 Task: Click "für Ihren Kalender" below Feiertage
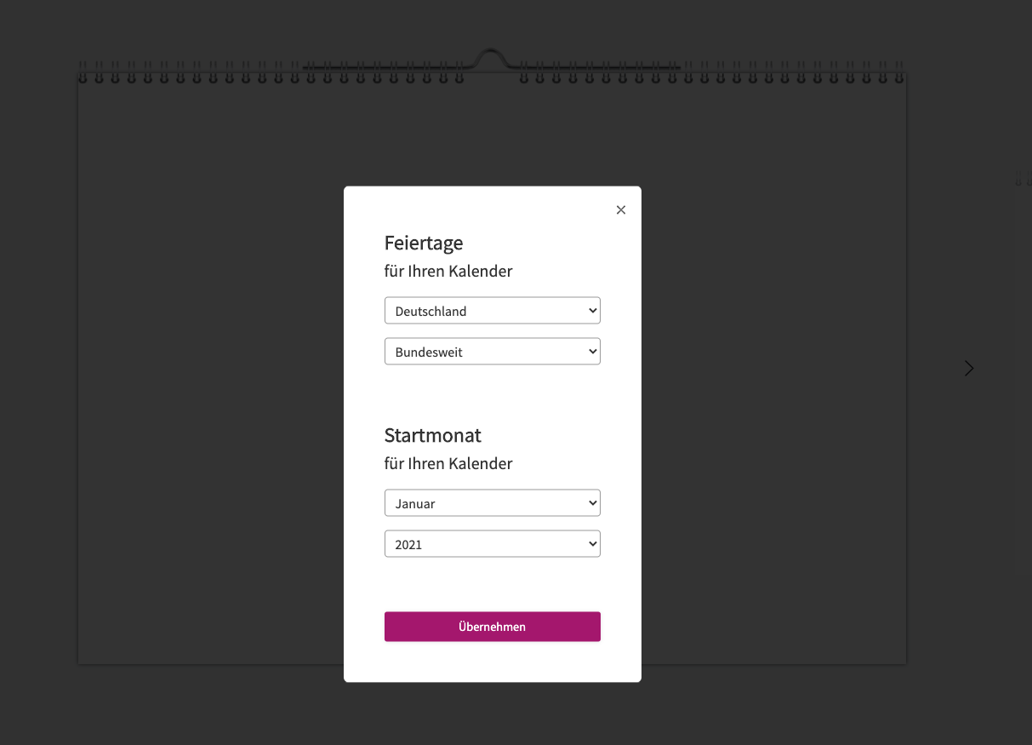pos(448,272)
